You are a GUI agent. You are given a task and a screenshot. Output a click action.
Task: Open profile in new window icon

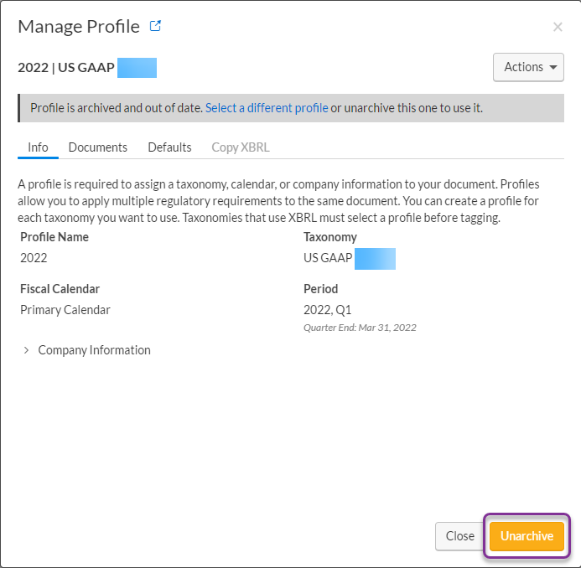(x=155, y=26)
